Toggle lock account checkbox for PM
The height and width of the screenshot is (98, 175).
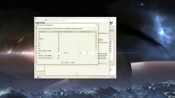(x=59, y=36)
